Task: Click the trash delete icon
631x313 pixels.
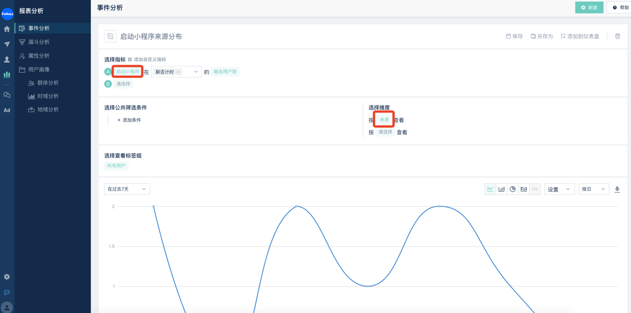Action: (617, 36)
